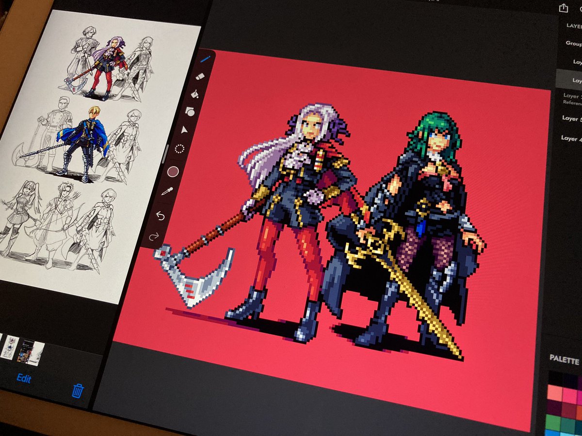This screenshot has height=436, width=582.
Task: Select the Paint Bucket fill tool
Action: click(x=195, y=93)
